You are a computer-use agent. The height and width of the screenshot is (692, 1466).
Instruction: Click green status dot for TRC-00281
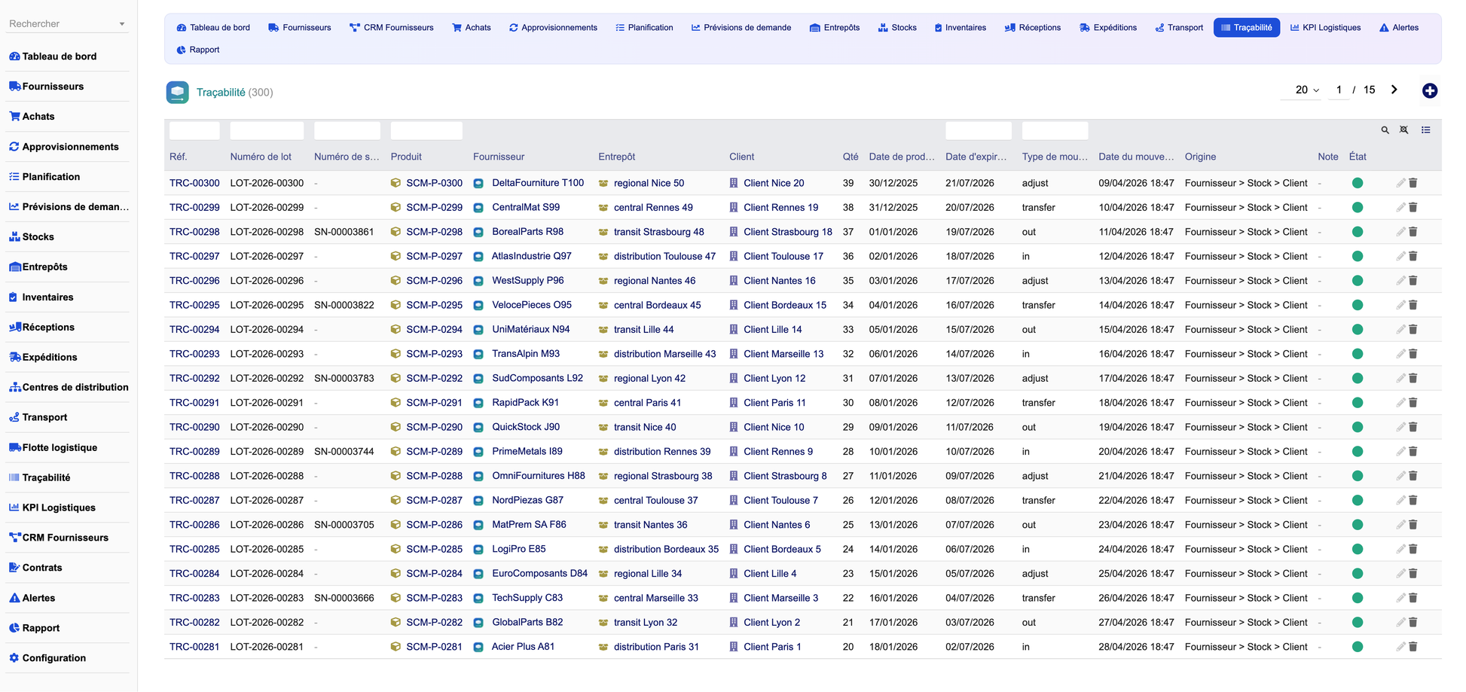pos(1358,647)
